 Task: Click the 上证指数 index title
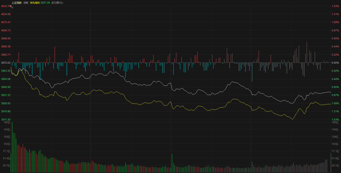click(16, 3)
